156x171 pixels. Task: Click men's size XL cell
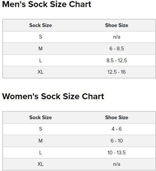tap(41, 72)
